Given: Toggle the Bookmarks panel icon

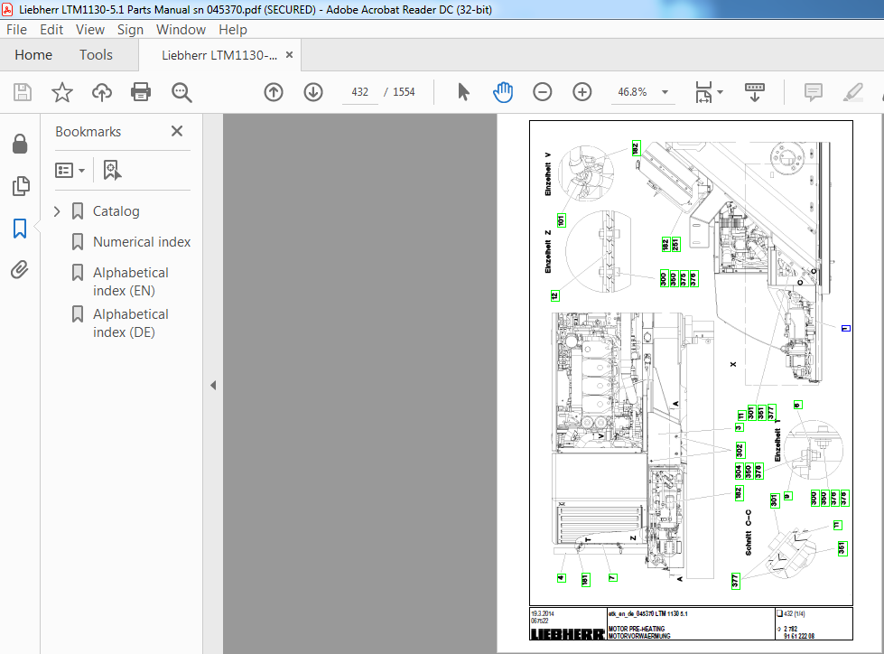Looking at the screenshot, I should [20, 229].
